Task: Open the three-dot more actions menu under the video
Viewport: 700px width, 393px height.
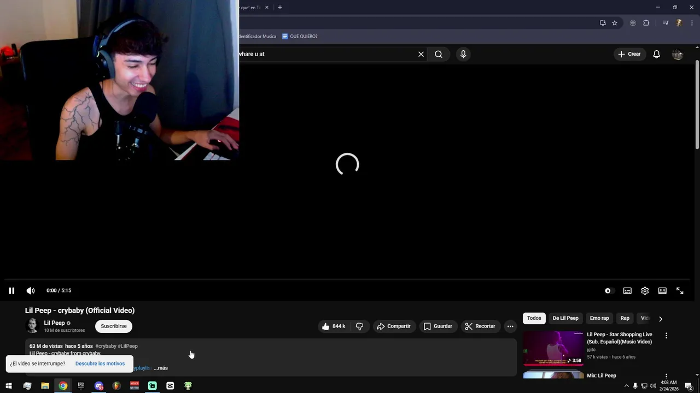Action: 510,326
